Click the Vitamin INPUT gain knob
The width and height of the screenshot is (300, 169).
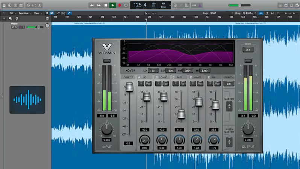107,129
